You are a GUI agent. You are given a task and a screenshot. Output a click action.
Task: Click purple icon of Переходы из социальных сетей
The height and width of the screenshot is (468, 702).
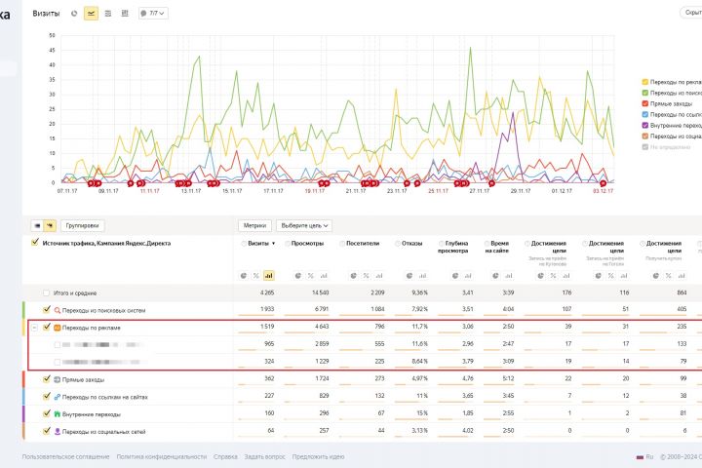58,431
